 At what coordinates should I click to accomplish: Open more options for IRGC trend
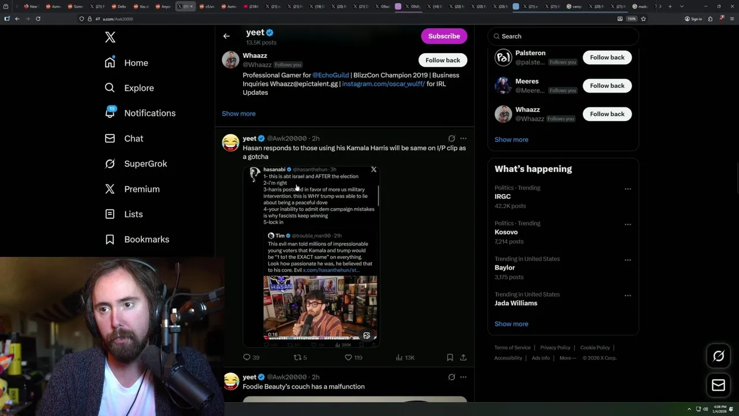click(628, 189)
